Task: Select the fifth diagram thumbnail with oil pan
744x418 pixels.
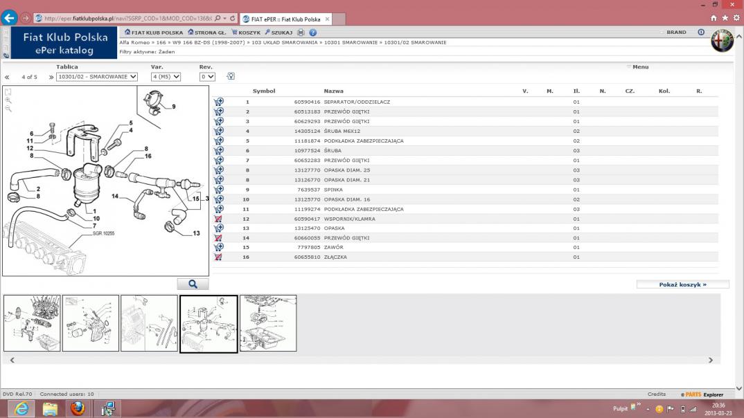Action: (x=268, y=323)
